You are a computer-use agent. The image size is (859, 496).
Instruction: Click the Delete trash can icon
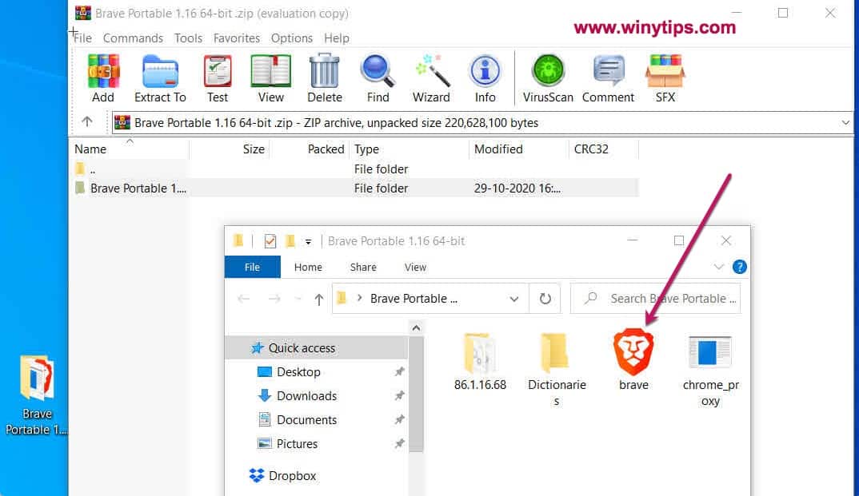point(324,78)
